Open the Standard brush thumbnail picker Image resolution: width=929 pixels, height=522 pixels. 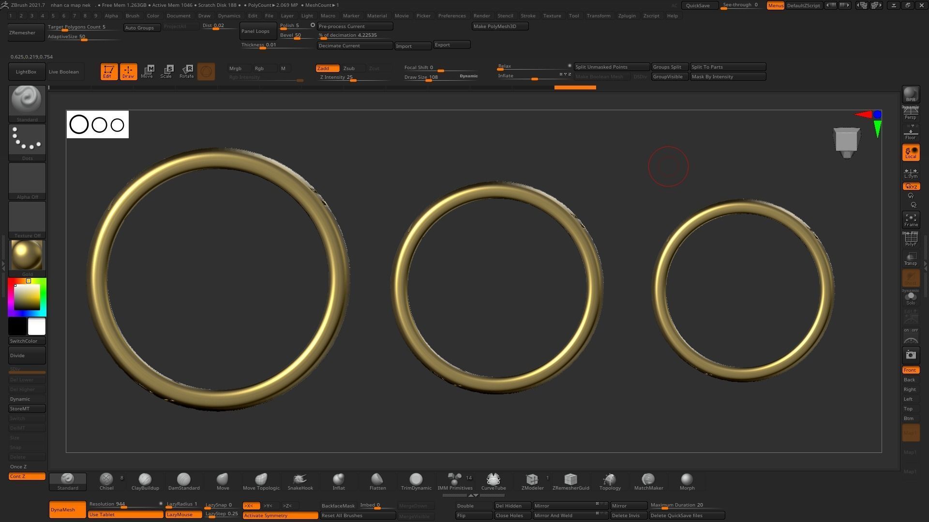[x=27, y=103]
